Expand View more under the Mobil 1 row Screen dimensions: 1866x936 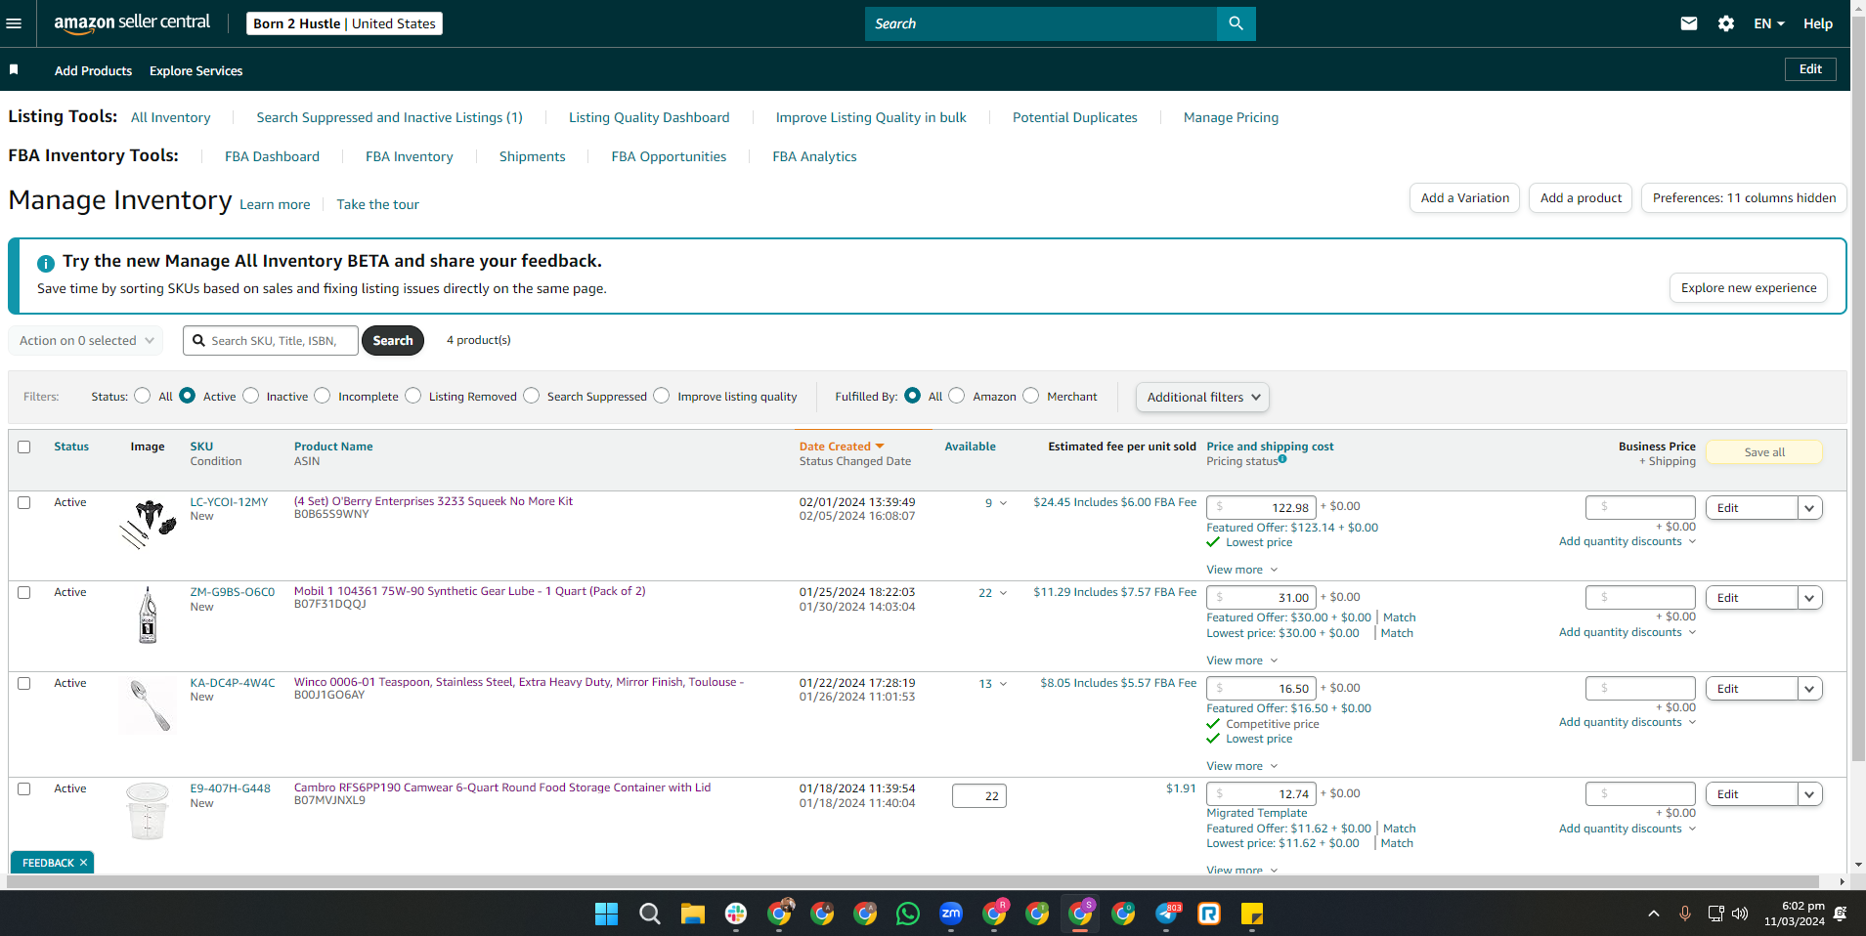pyautogui.click(x=1241, y=660)
